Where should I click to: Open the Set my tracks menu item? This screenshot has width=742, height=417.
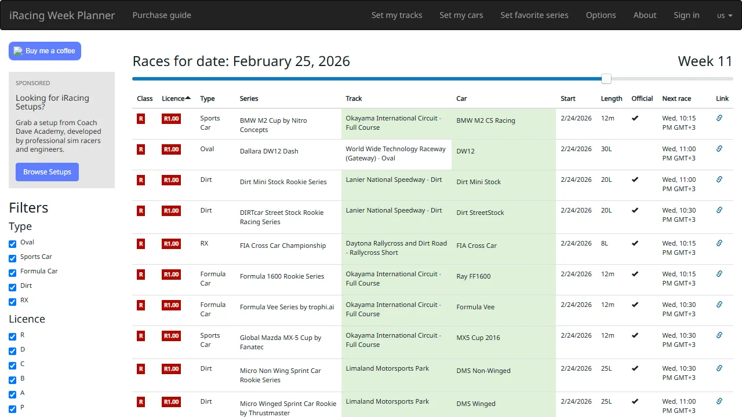point(397,15)
